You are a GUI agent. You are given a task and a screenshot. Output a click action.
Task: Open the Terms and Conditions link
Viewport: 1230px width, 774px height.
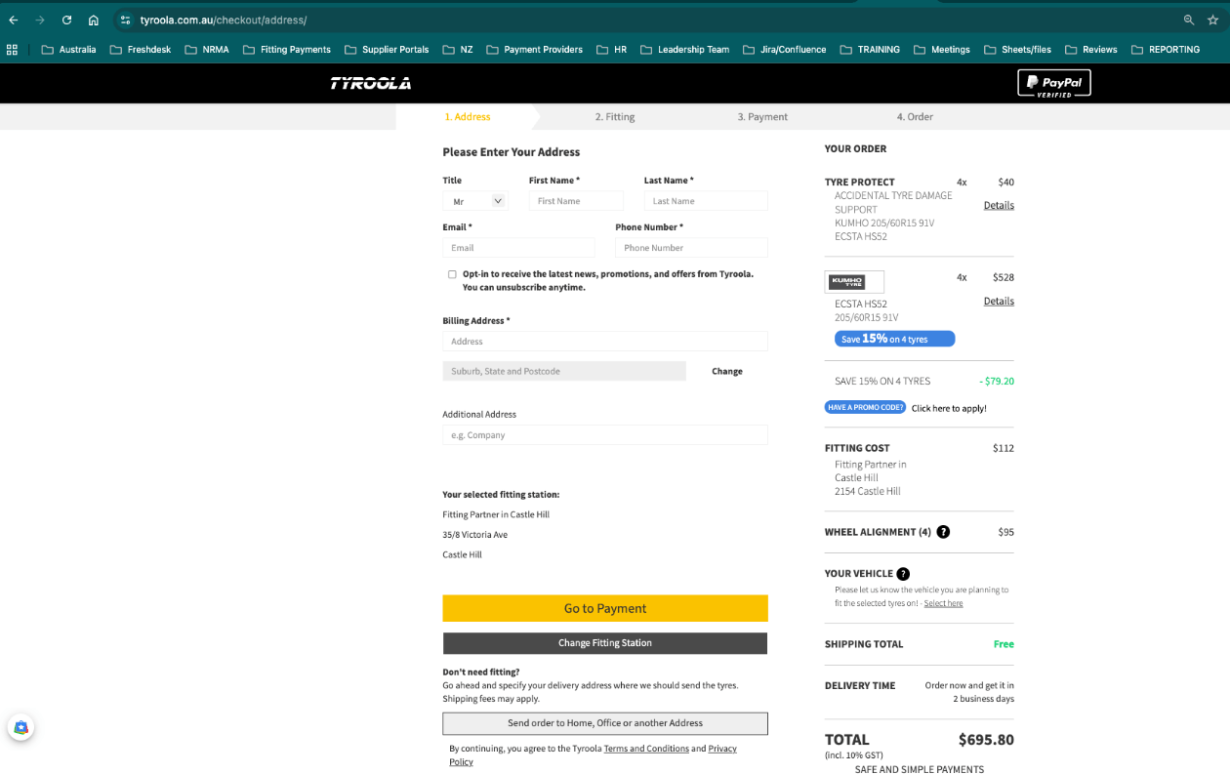[x=646, y=749]
